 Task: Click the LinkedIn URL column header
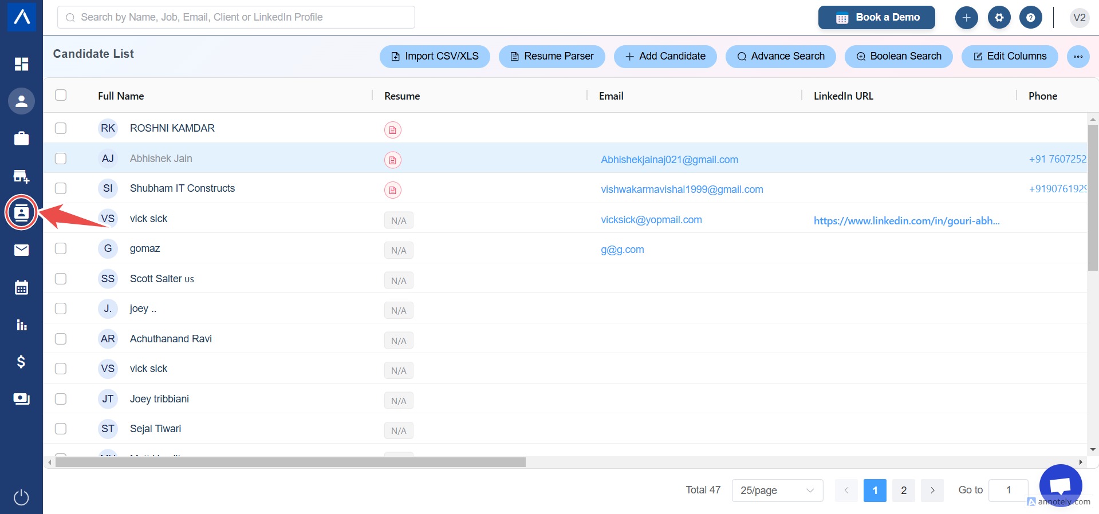[844, 96]
